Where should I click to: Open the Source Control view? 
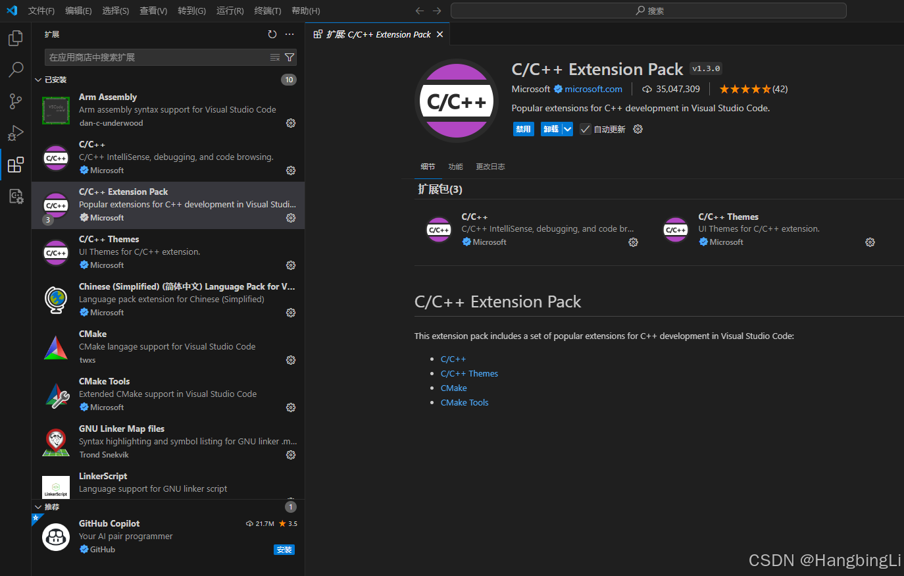16,101
